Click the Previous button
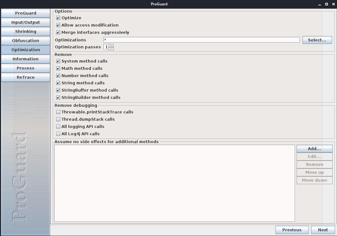337x236 pixels. [292, 230]
